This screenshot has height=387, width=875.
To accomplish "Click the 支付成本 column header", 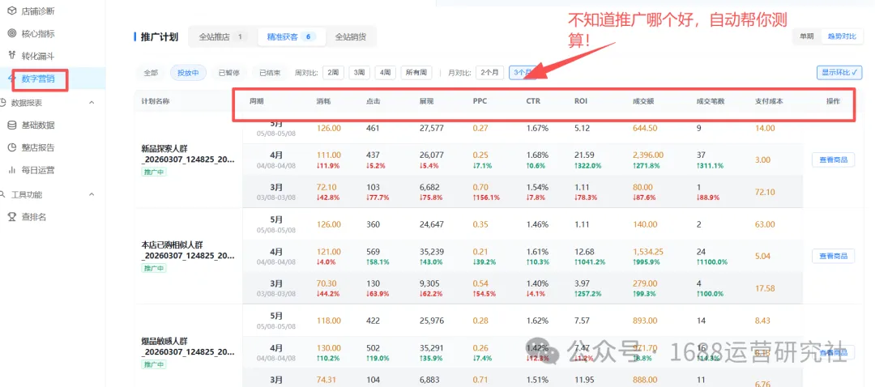I will click(x=768, y=101).
